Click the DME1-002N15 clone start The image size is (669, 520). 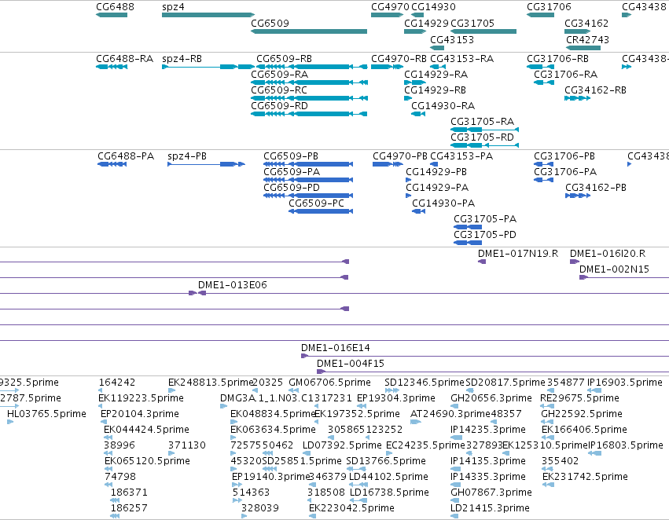(583, 277)
